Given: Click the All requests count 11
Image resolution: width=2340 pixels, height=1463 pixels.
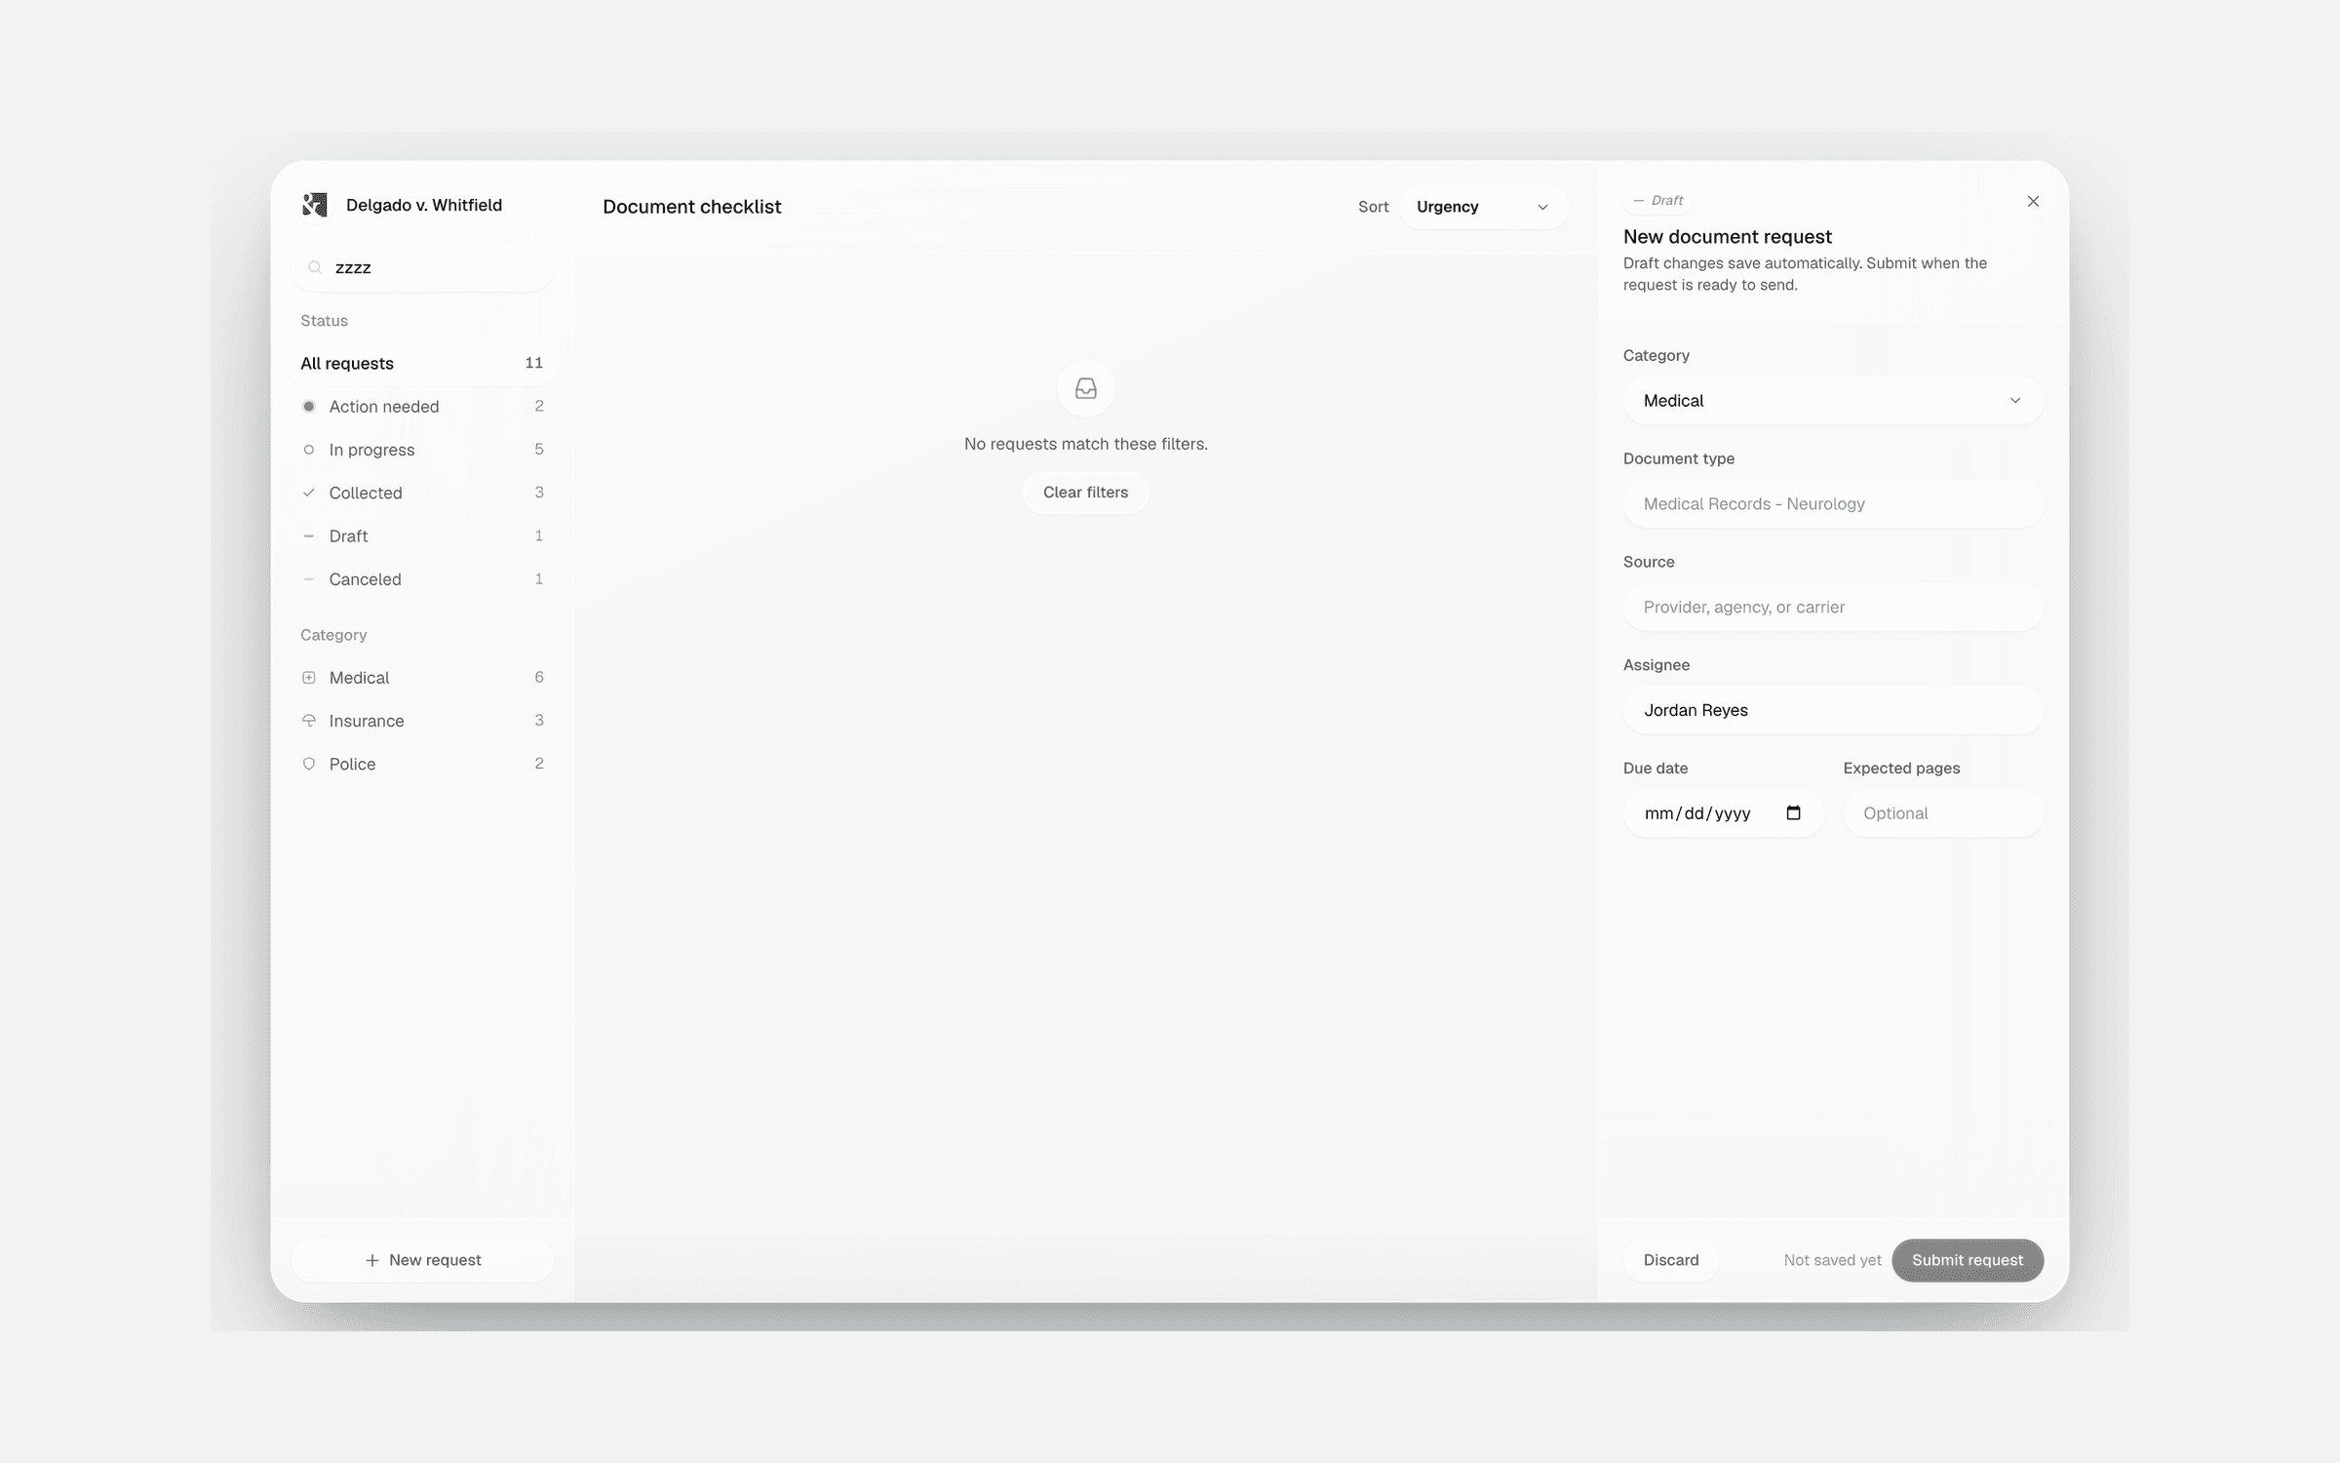Looking at the screenshot, I should click(x=533, y=363).
